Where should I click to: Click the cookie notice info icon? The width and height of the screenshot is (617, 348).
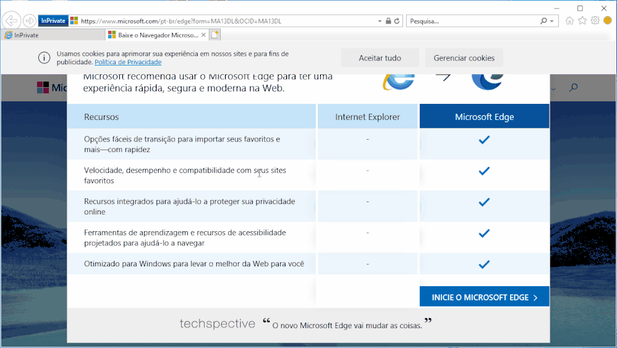click(44, 58)
